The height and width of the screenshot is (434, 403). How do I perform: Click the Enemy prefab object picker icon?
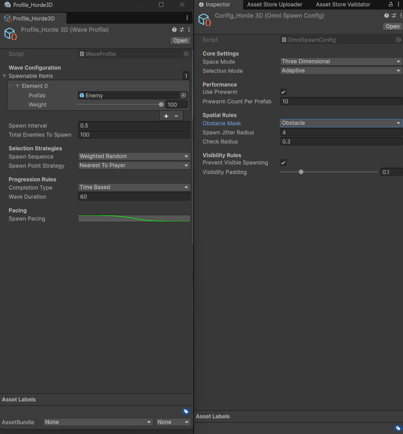184,95
